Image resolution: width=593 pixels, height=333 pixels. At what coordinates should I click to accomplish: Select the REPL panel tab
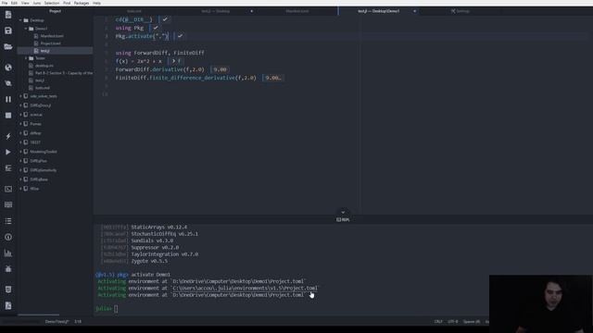(343, 220)
